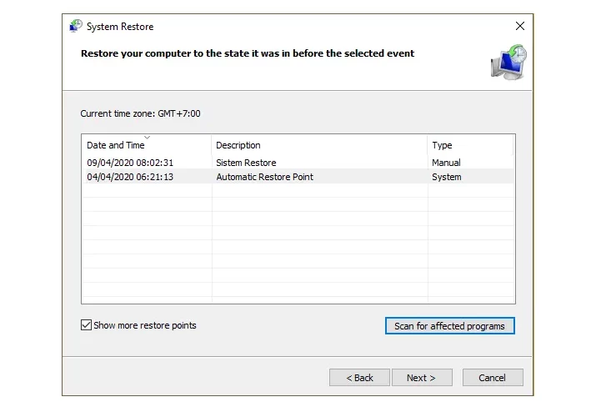Close the System Restore dialog

click(520, 26)
